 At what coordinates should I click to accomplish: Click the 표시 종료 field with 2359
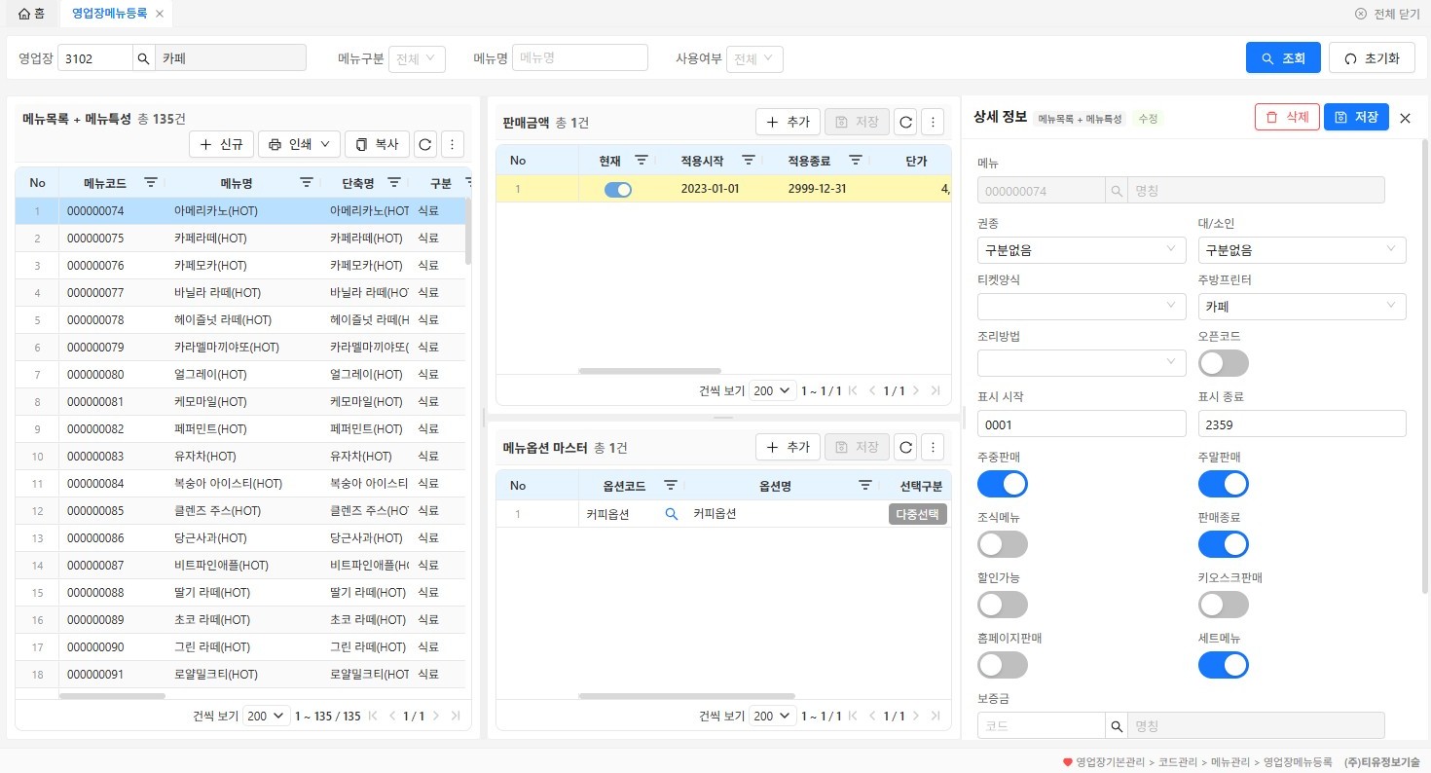click(x=1303, y=423)
